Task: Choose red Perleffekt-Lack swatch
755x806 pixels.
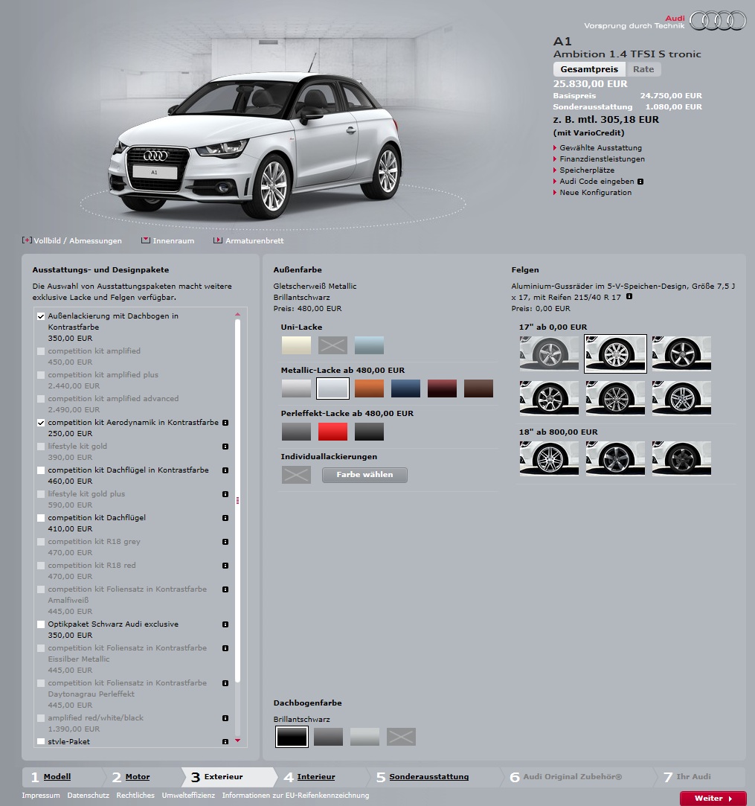Action: coord(332,432)
